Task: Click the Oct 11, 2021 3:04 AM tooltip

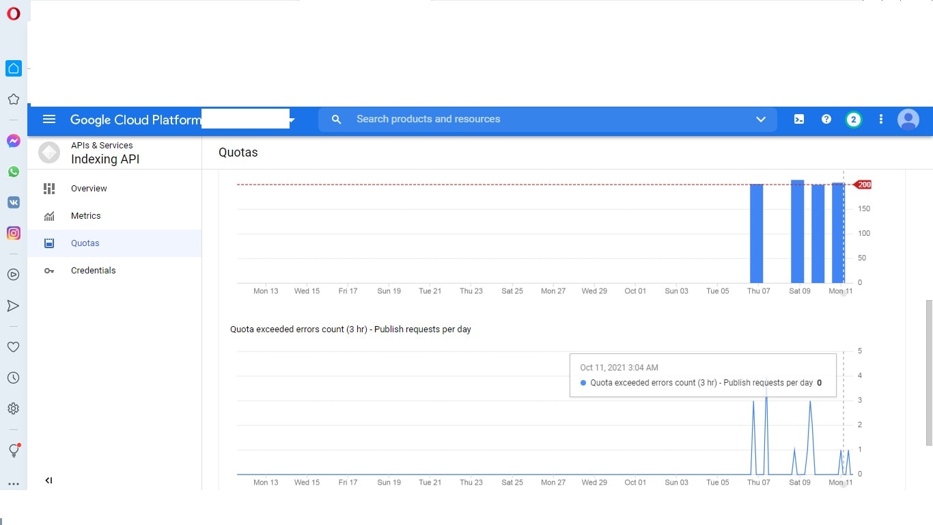Action: coord(703,375)
